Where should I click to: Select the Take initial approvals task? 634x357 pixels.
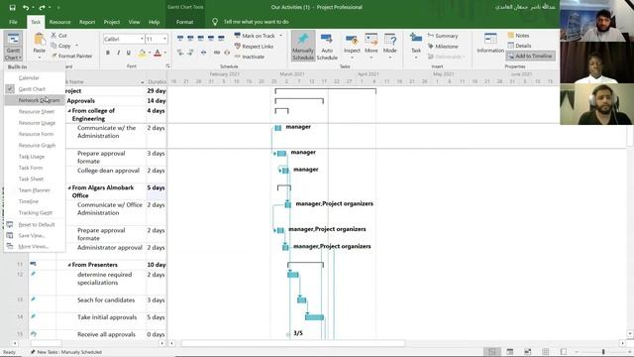107,317
